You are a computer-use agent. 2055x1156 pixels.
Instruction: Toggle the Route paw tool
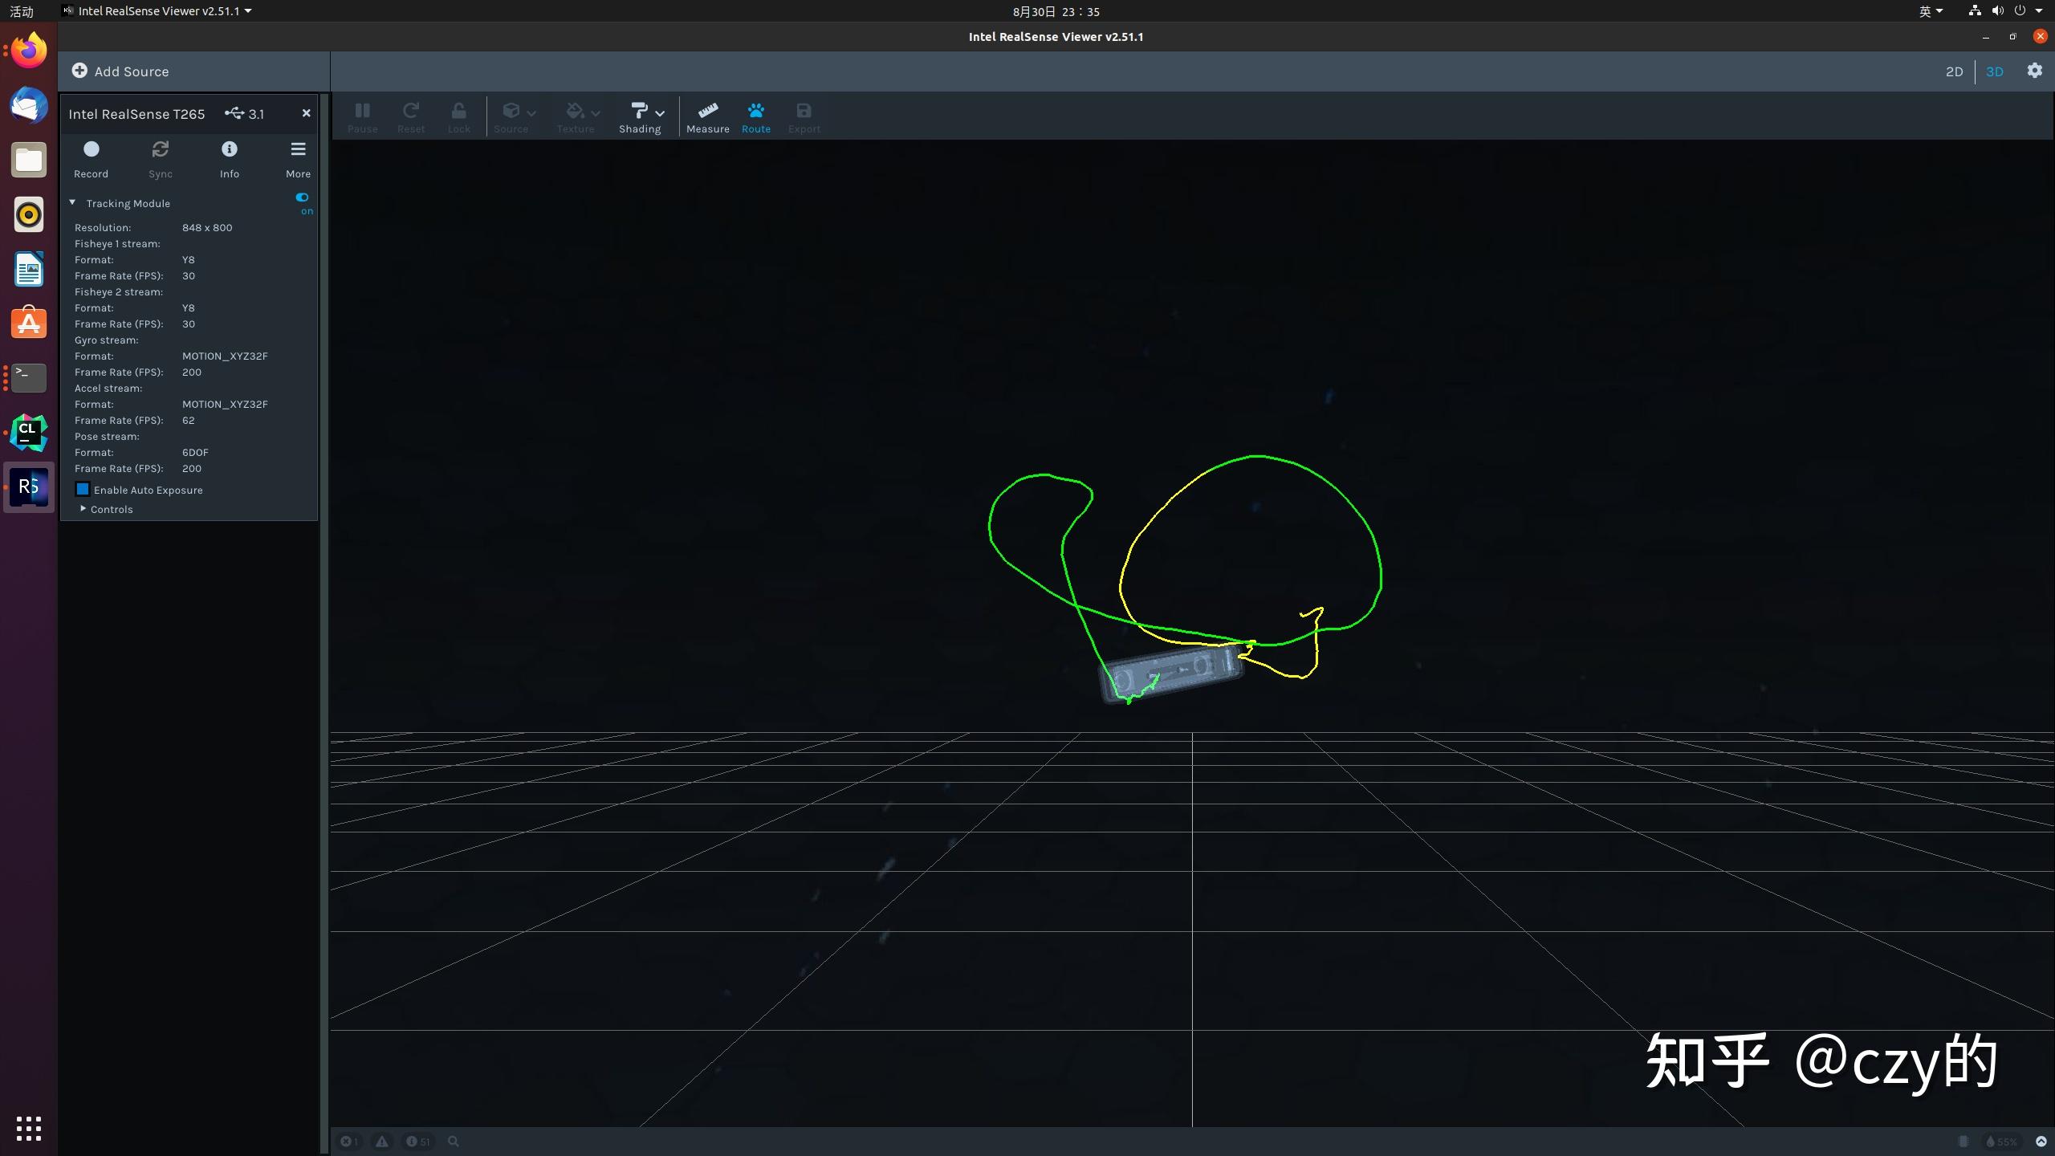tap(755, 116)
